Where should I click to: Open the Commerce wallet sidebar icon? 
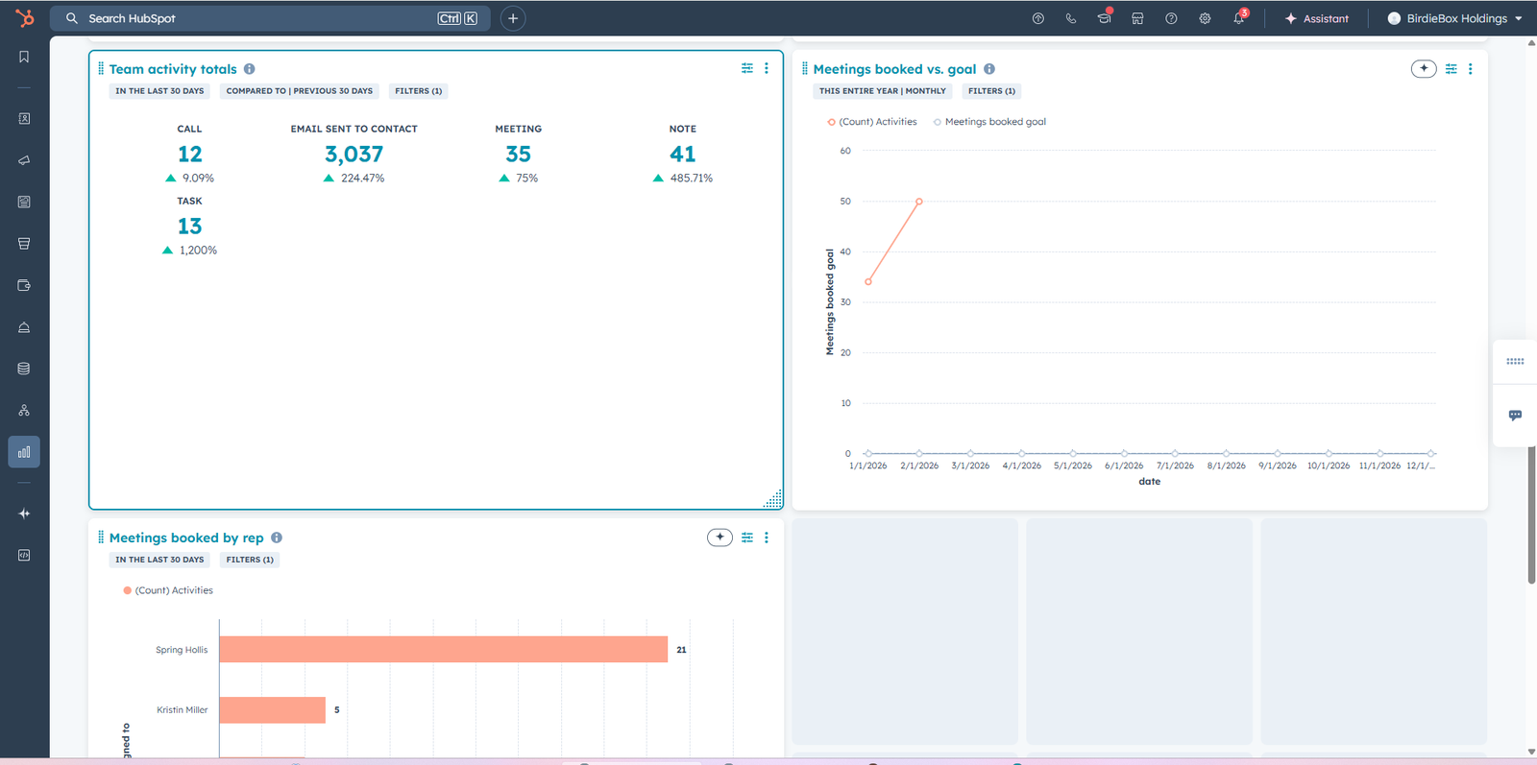[x=24, y=285]
